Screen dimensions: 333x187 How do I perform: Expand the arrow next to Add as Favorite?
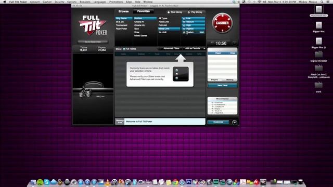point(204,48)
